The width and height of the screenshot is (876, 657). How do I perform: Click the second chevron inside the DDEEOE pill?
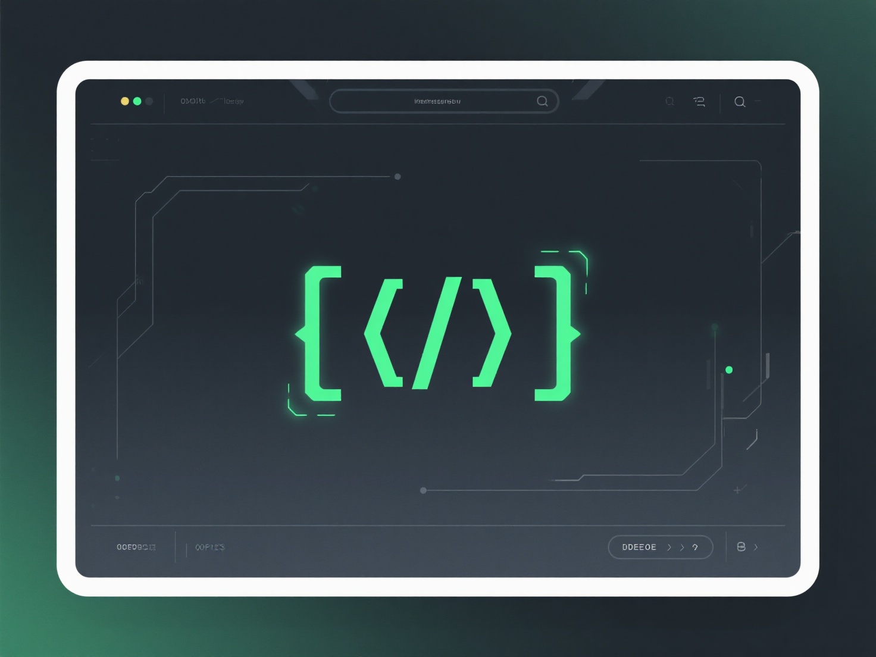click(682, 547)
